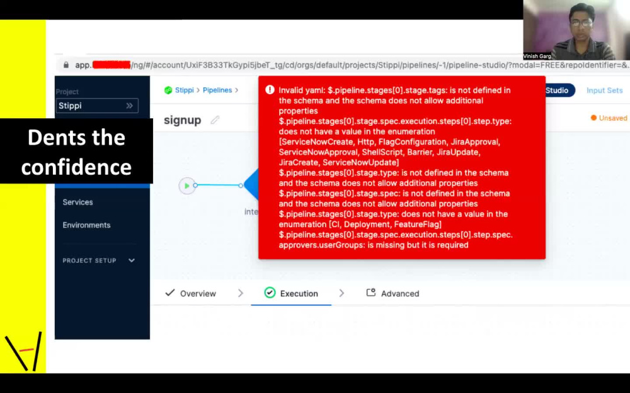Image resolution: width=630 pixels, height=393 pixels.
Task: Expand the PROJECT SETUP section chevron
Action: coord(132,260)
